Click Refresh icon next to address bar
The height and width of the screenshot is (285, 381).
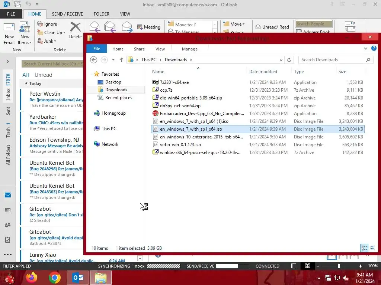coord(289,60)
